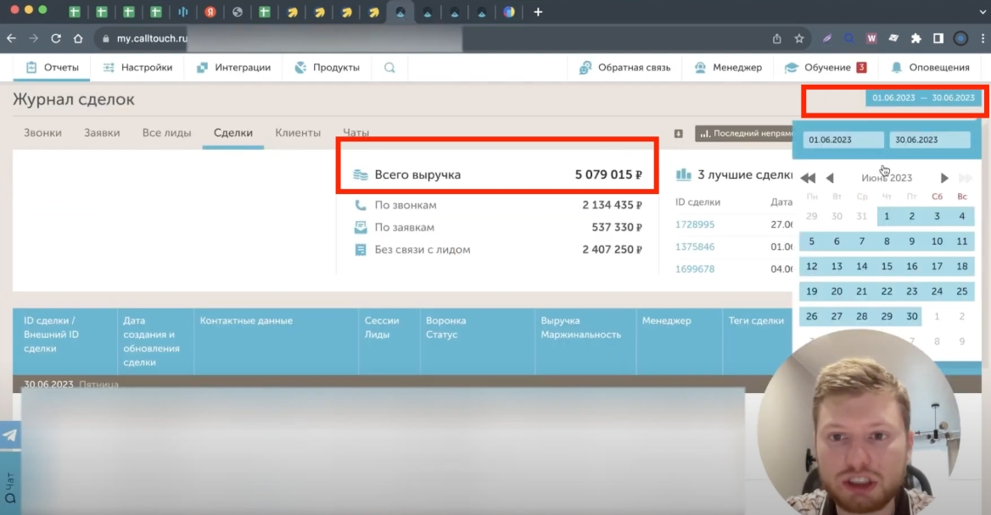The height and width of the screenshot is (515, 991).
Task: Go back one year with double-left arrow
Action: (x=808, y=178)
